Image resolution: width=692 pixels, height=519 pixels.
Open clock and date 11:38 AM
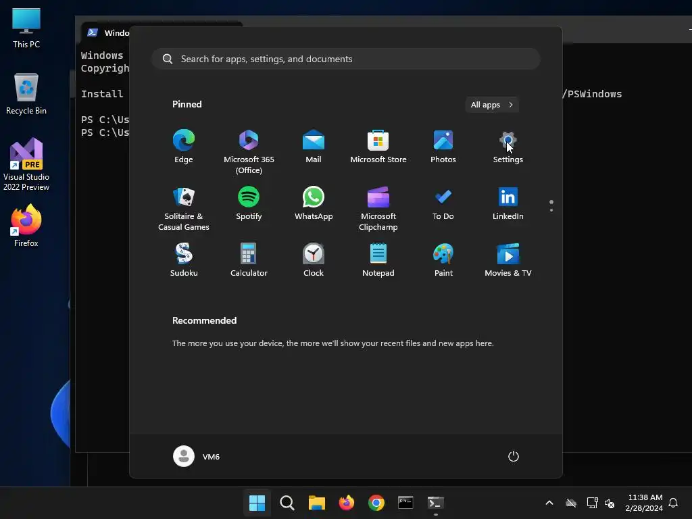pos(644,503)
